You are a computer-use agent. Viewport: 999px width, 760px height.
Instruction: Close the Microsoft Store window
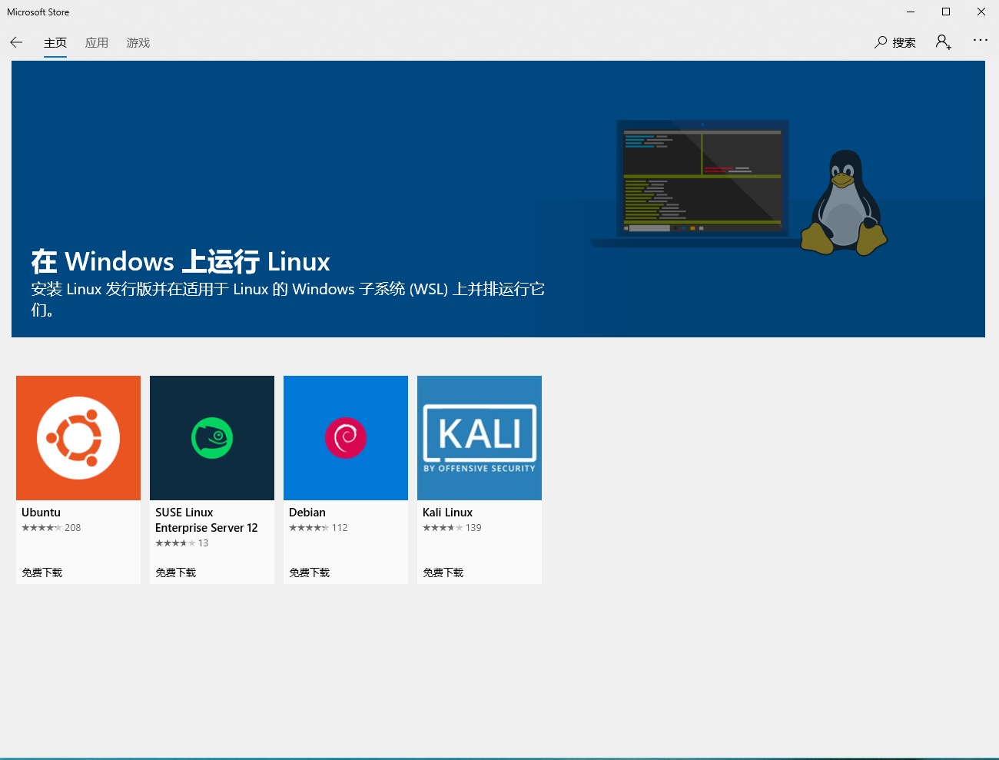(981, 12)
